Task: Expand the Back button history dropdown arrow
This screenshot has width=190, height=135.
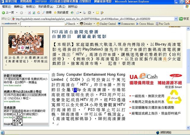Action: [17, 12]
